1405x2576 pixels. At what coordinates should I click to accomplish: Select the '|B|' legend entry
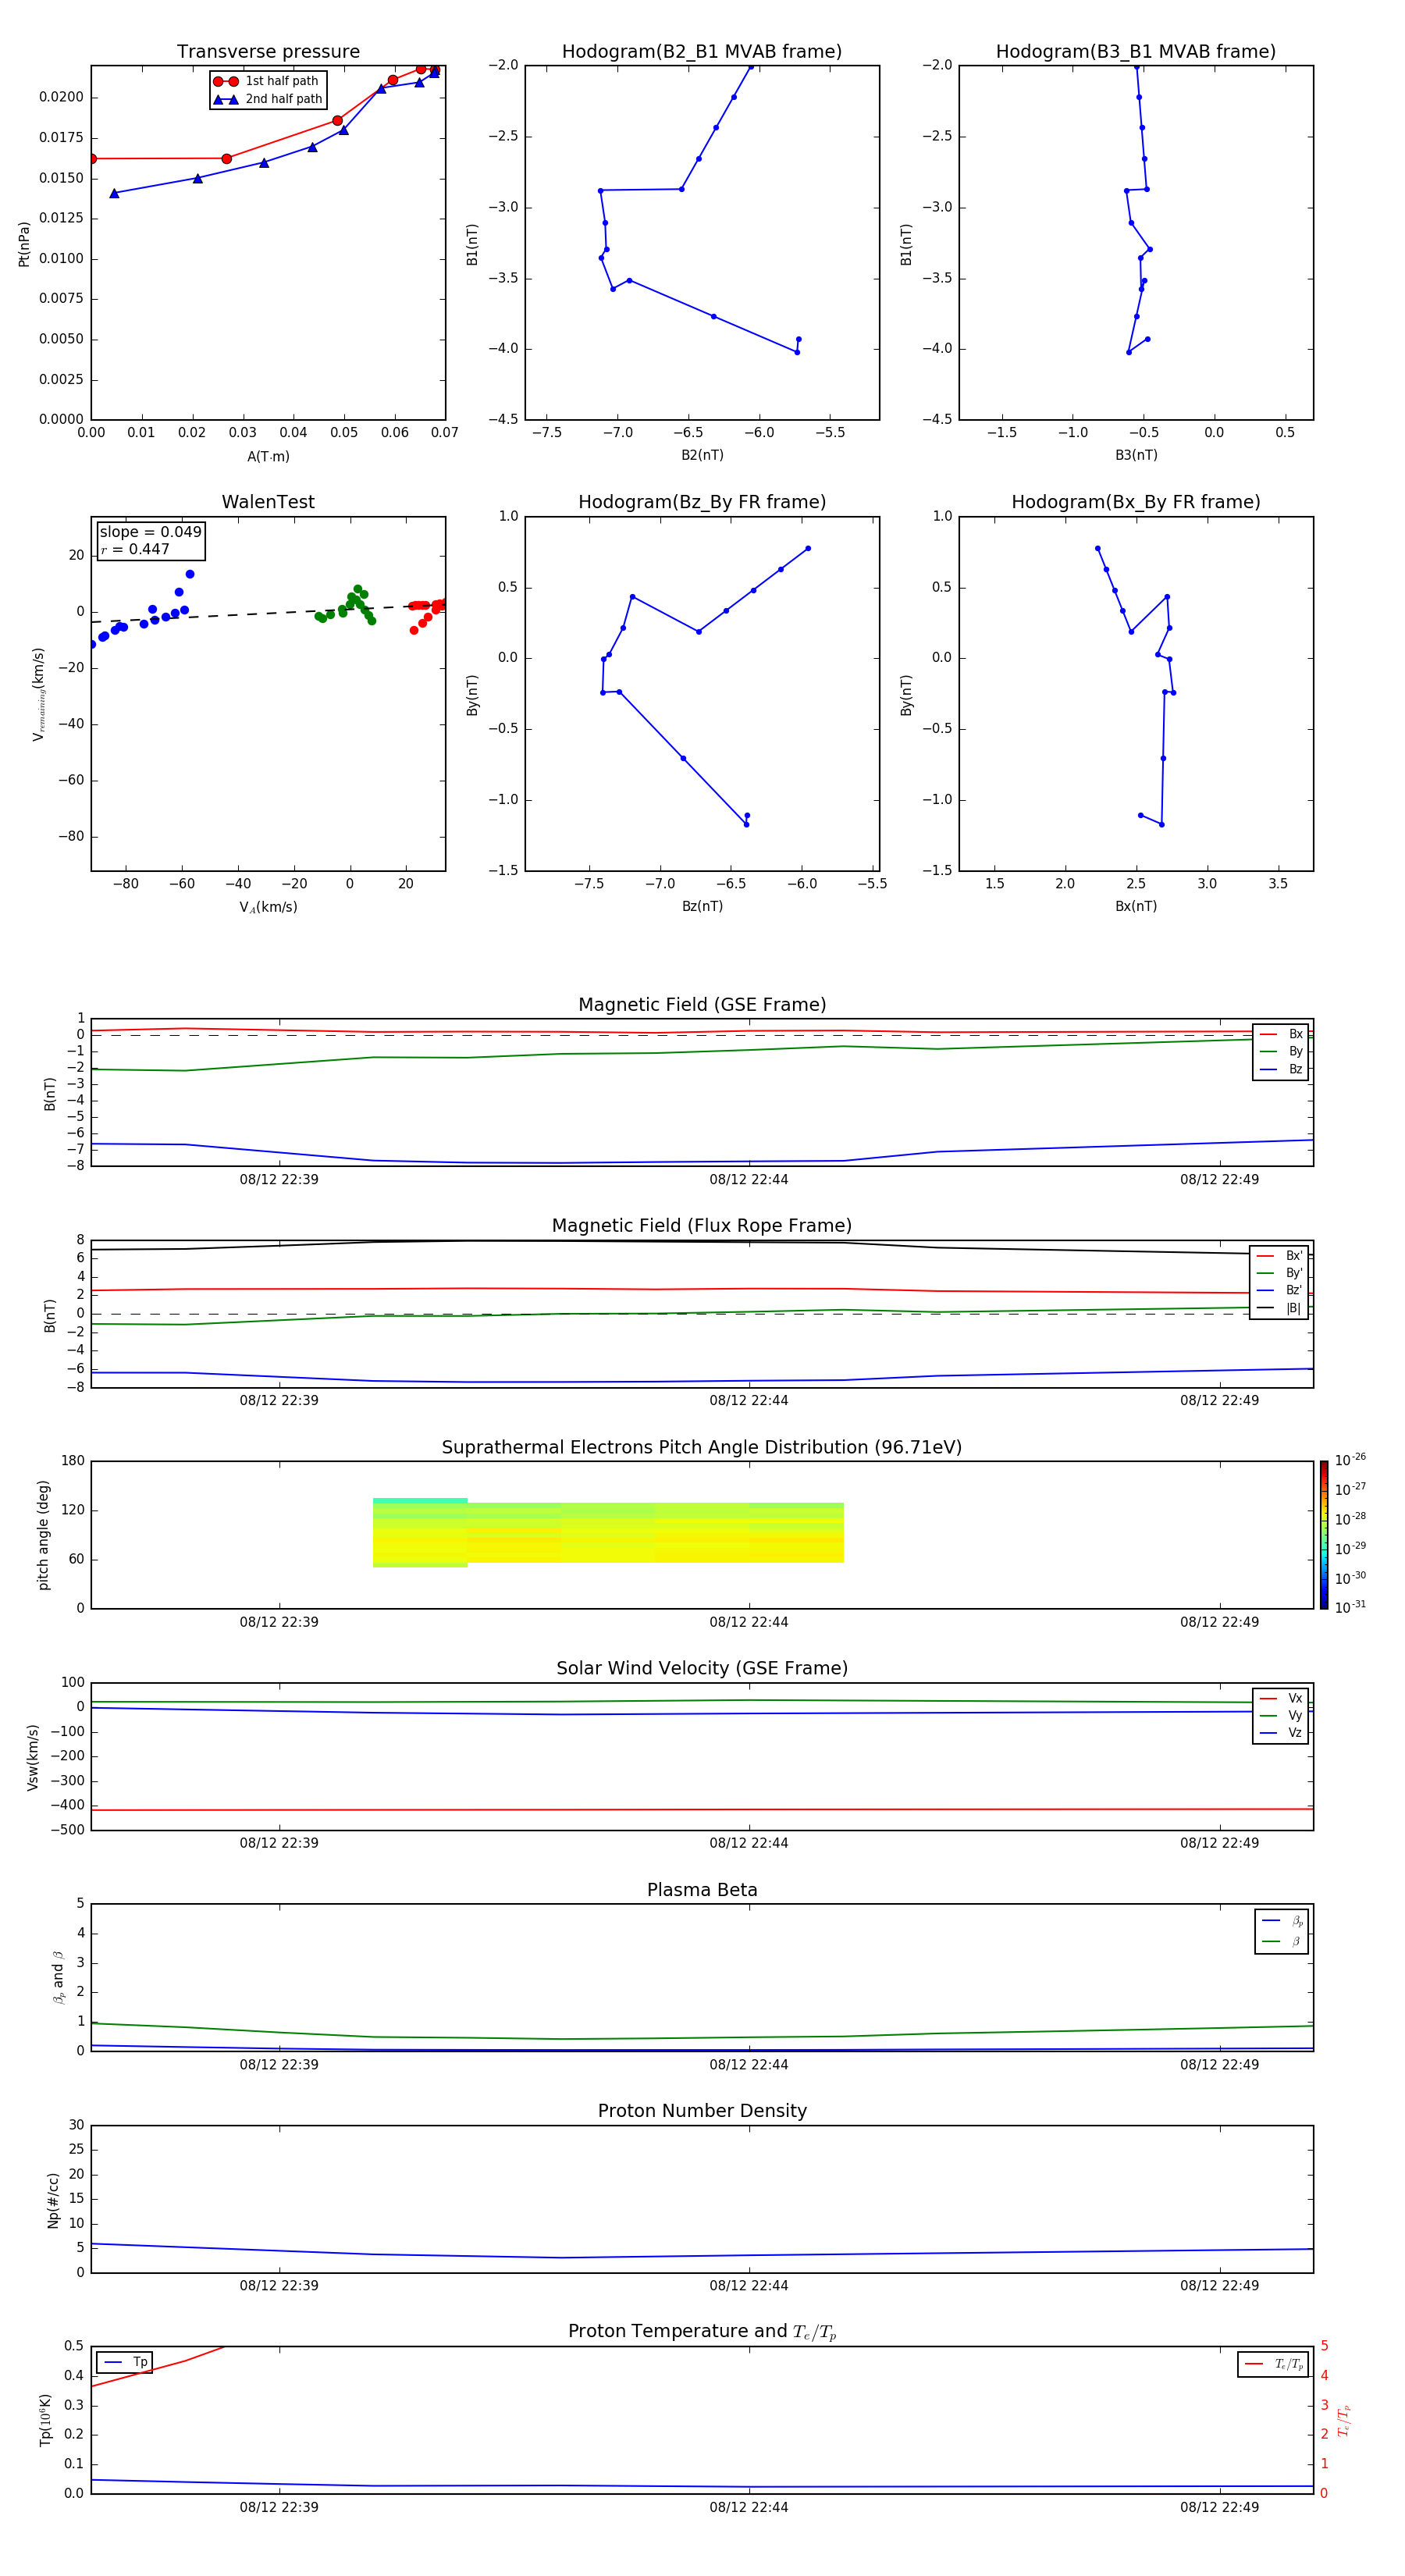[1279, 1308]
